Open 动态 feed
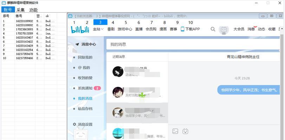This screenshot has width=285, height=140. pos(261,29)
